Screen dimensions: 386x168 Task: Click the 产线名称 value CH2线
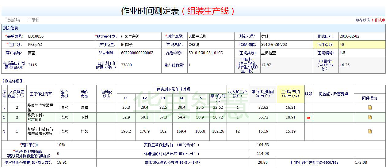click(x=194, y=45)
